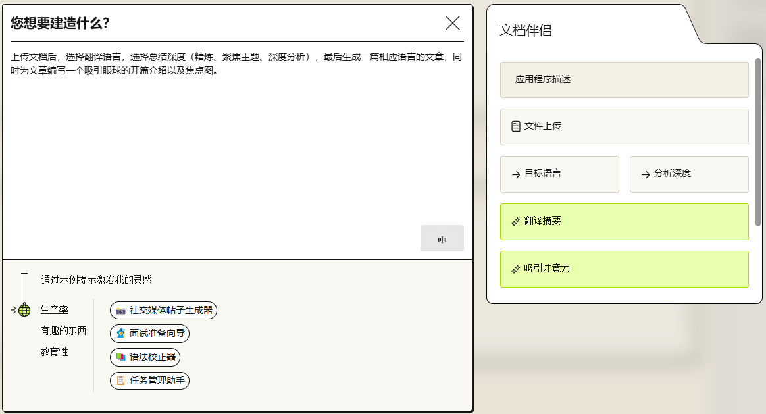
Task: Select the 教育性 category
Action: [54, 352]
